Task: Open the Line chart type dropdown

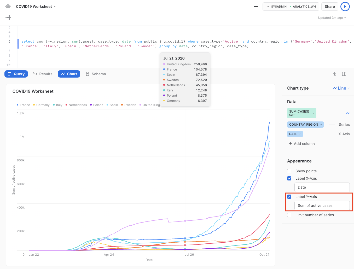Action: 341,88
